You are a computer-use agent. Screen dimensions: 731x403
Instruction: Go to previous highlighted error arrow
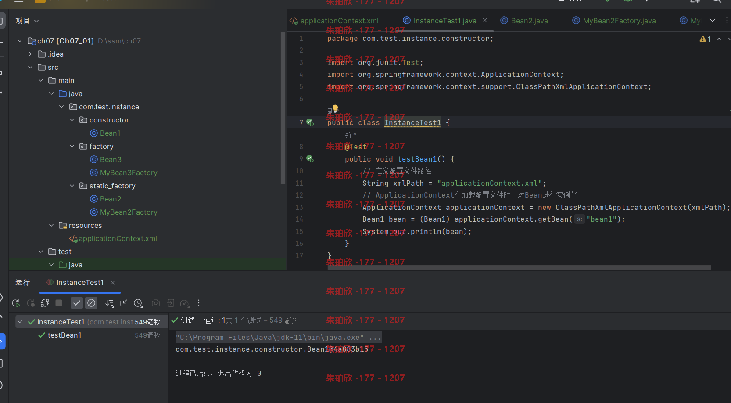[719, 39]
